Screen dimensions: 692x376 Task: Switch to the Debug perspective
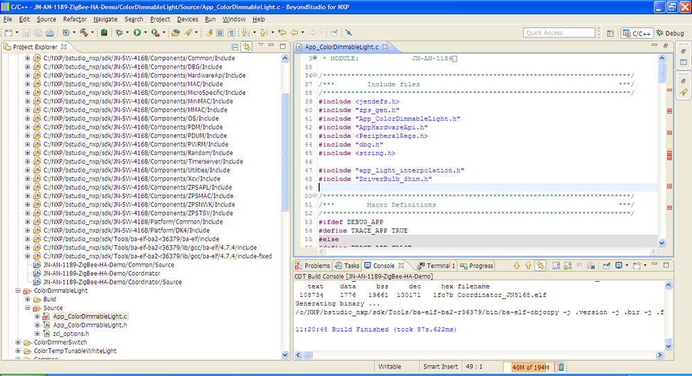coord(670,33)
